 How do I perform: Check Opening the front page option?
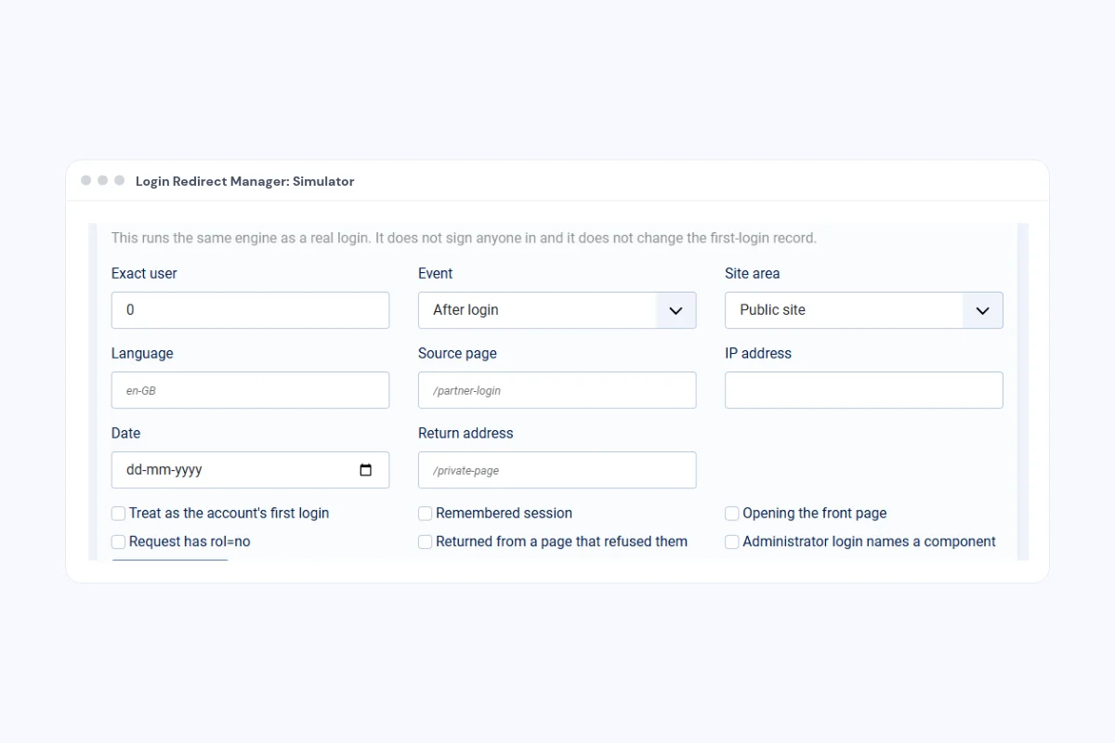point(732,514)
